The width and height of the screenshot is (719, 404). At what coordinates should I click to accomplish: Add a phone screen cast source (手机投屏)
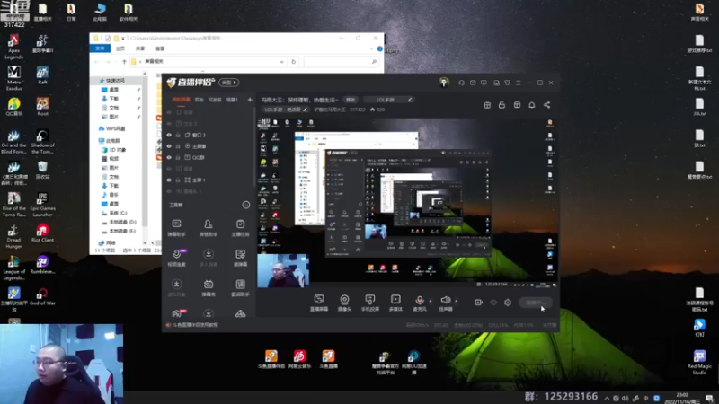[x=370, y=303]
